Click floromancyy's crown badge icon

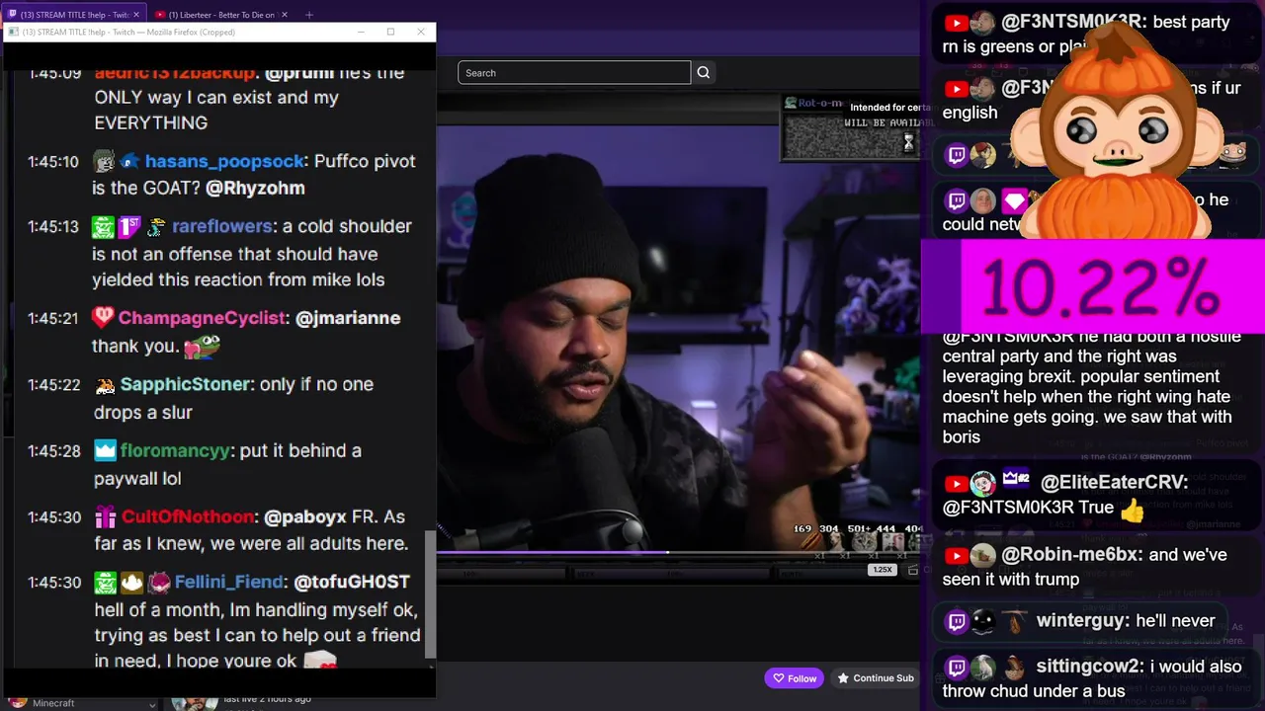(105, 450)
